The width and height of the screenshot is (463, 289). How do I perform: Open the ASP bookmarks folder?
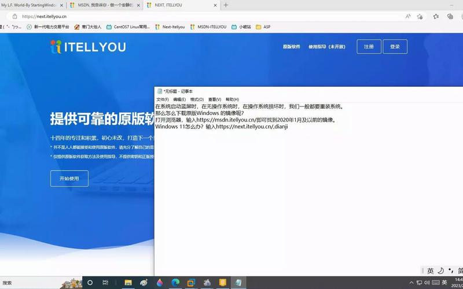[263, 27]
